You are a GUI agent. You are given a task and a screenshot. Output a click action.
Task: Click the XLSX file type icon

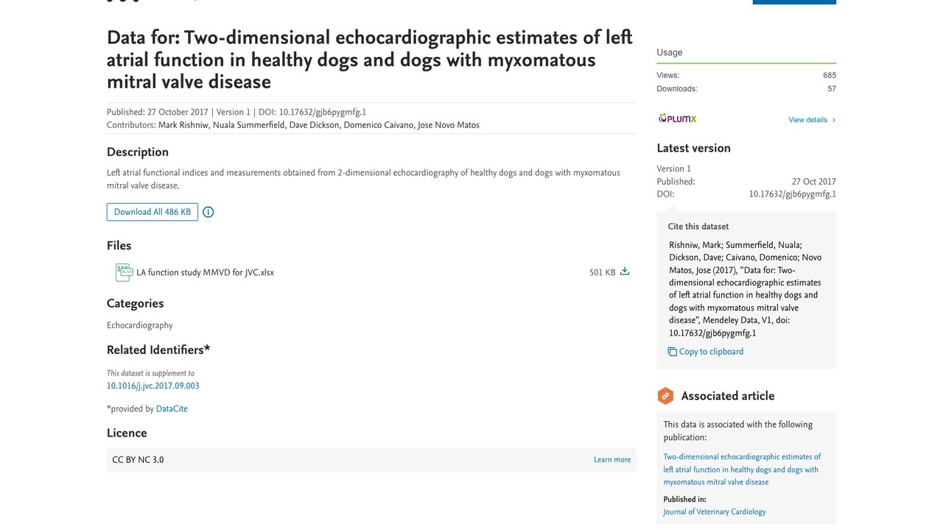[x=124, y=272]
